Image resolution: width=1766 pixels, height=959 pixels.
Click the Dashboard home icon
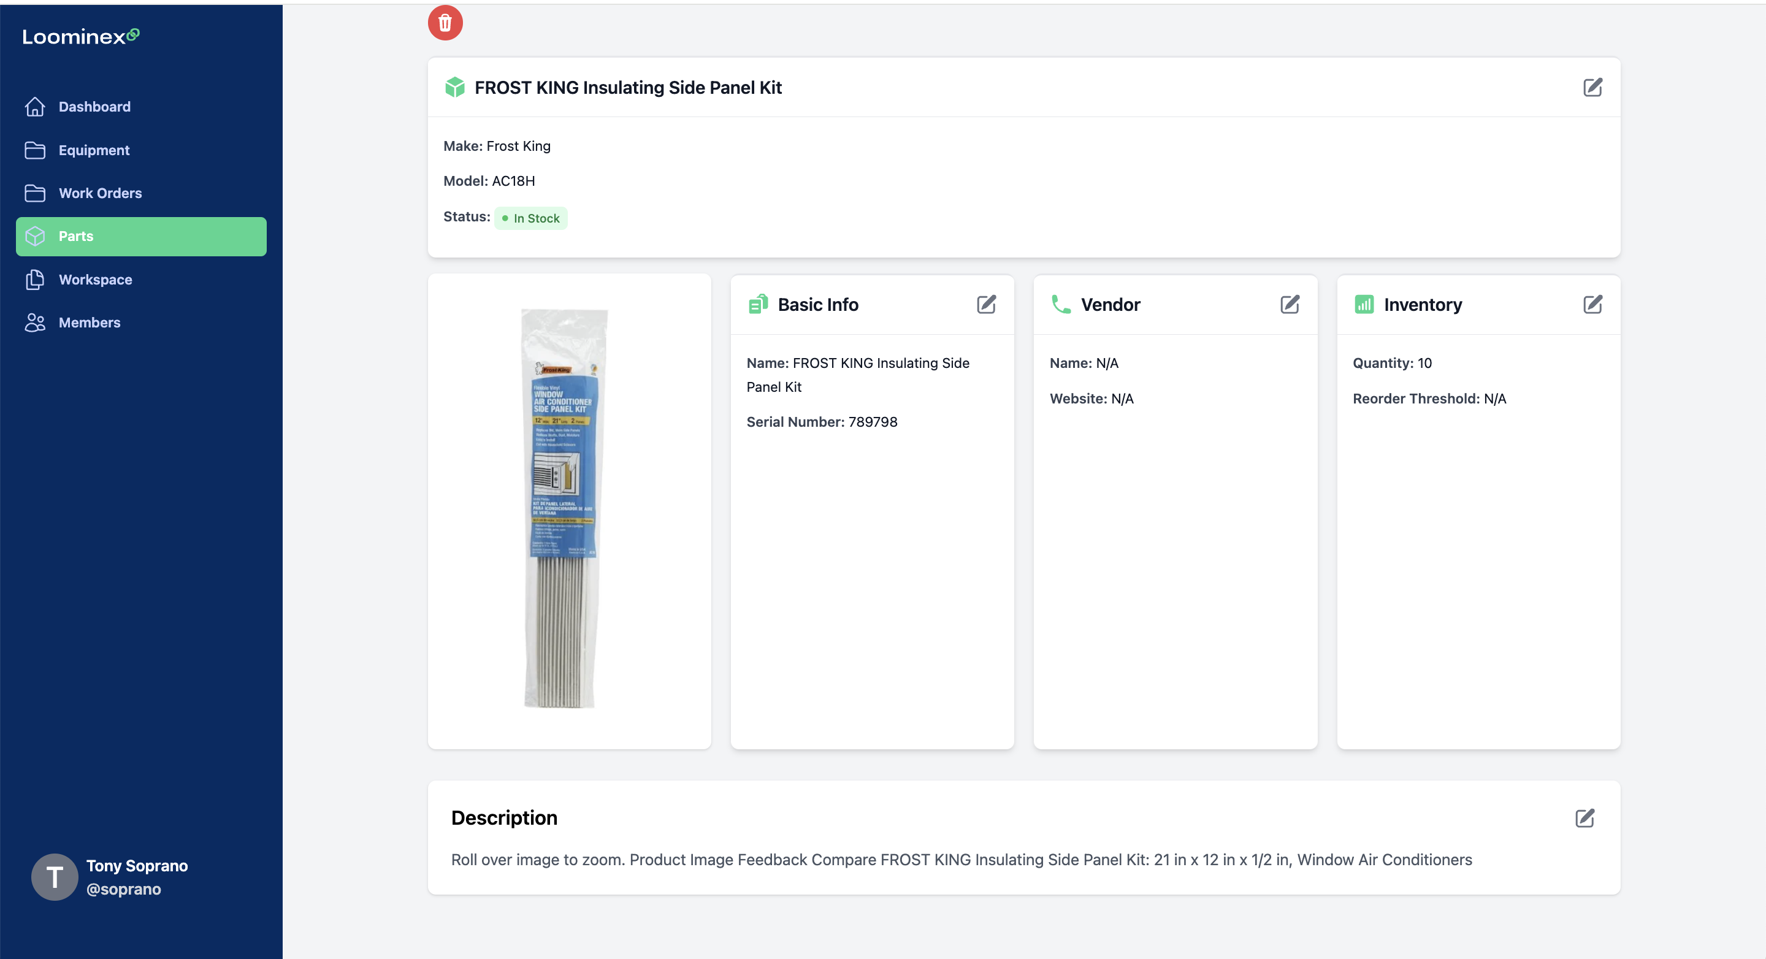pos(35,107)
